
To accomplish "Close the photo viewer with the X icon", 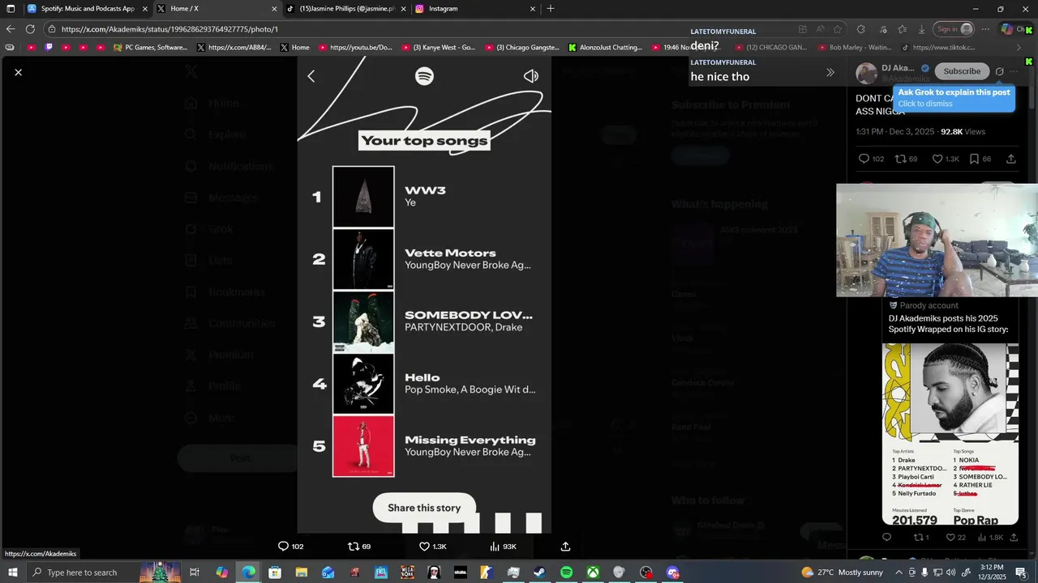I will 18,73.
